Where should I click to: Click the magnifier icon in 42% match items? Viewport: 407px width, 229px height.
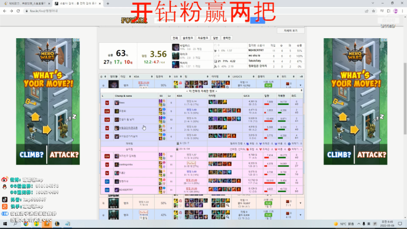(x=227, y=217)
